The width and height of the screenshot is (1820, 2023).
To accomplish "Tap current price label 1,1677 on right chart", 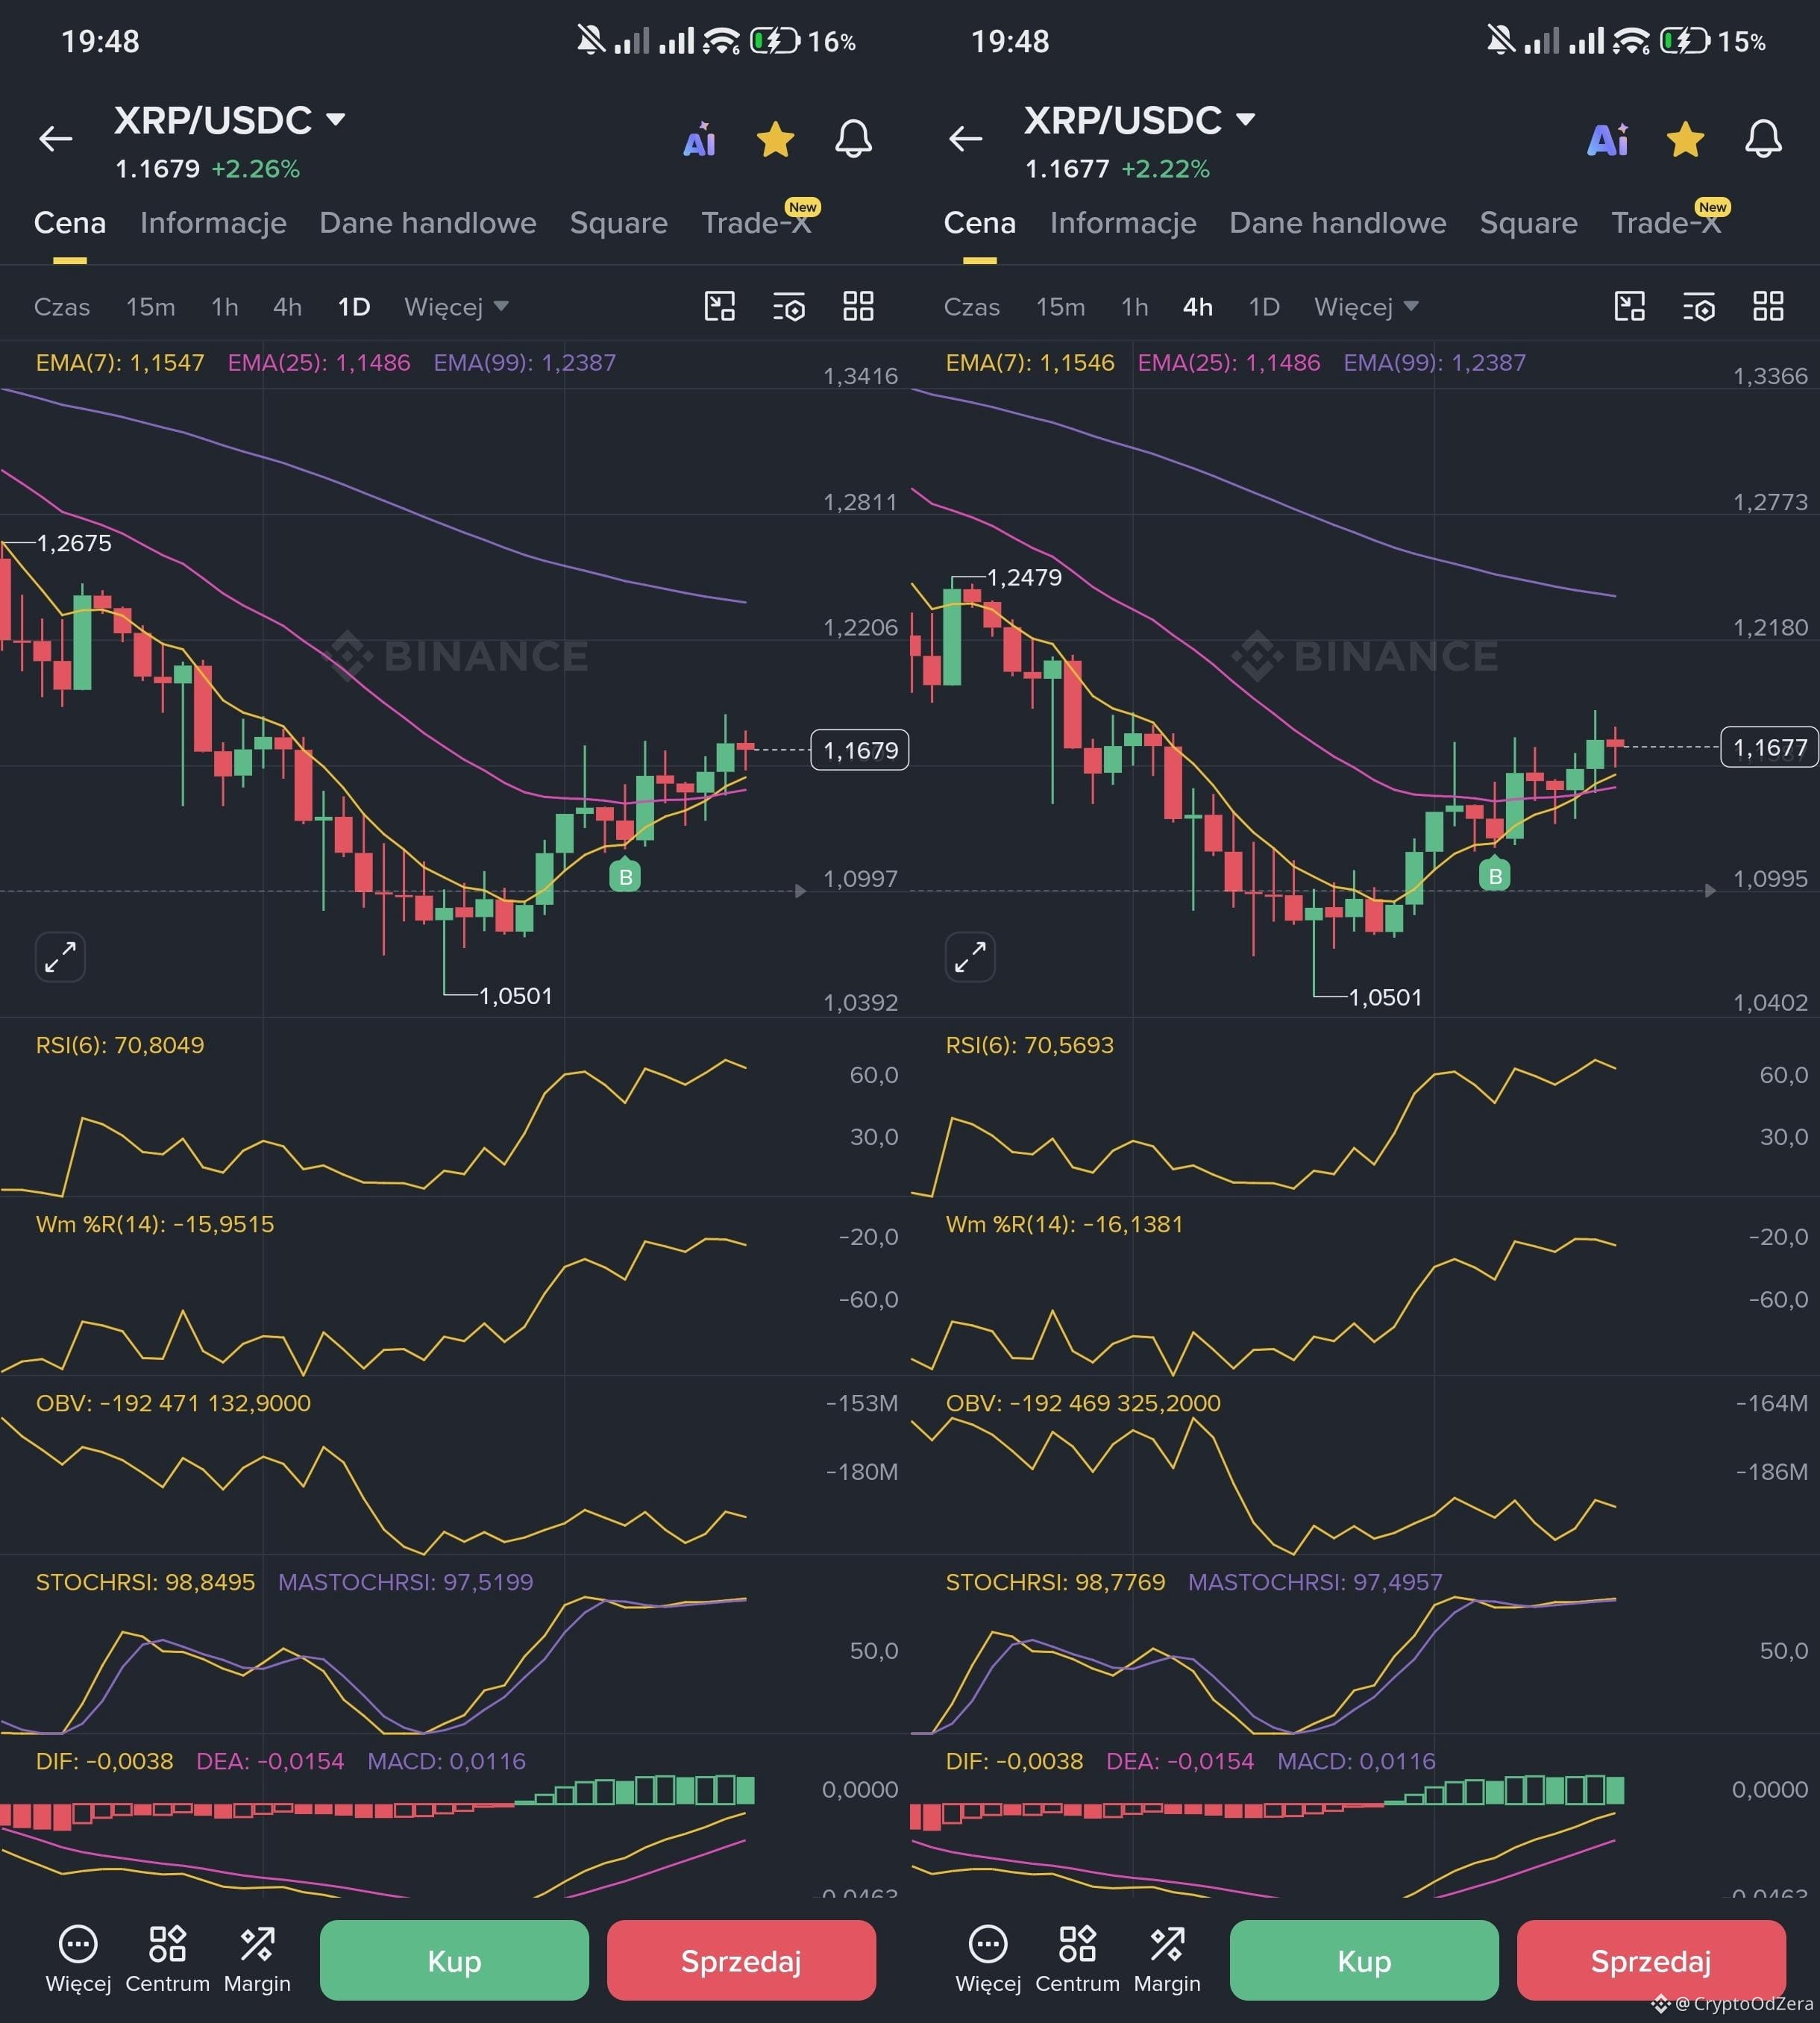I will [x=1770, y=748].
